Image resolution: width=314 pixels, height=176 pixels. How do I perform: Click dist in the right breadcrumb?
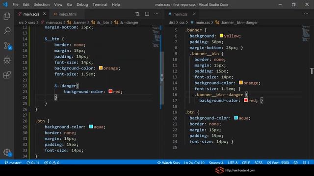[171, 22]
